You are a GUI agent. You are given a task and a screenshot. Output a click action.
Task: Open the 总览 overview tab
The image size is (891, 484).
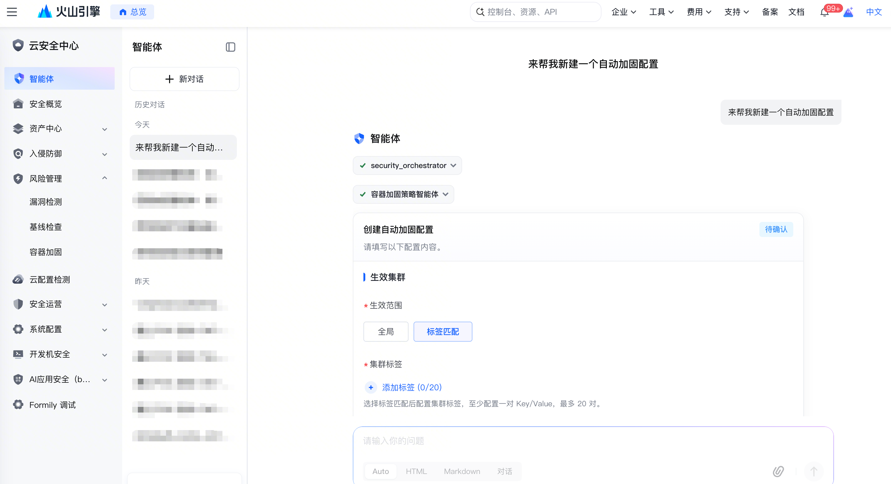tap(132, 12)
